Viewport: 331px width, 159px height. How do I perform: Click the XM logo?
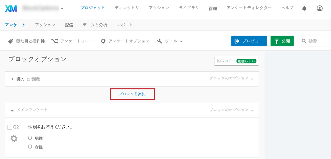tap(11, 9)
